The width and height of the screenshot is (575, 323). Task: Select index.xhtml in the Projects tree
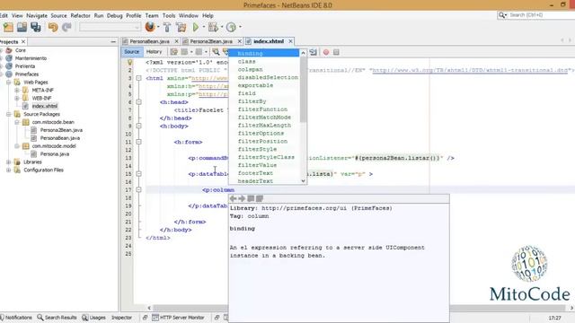point(44,106)
